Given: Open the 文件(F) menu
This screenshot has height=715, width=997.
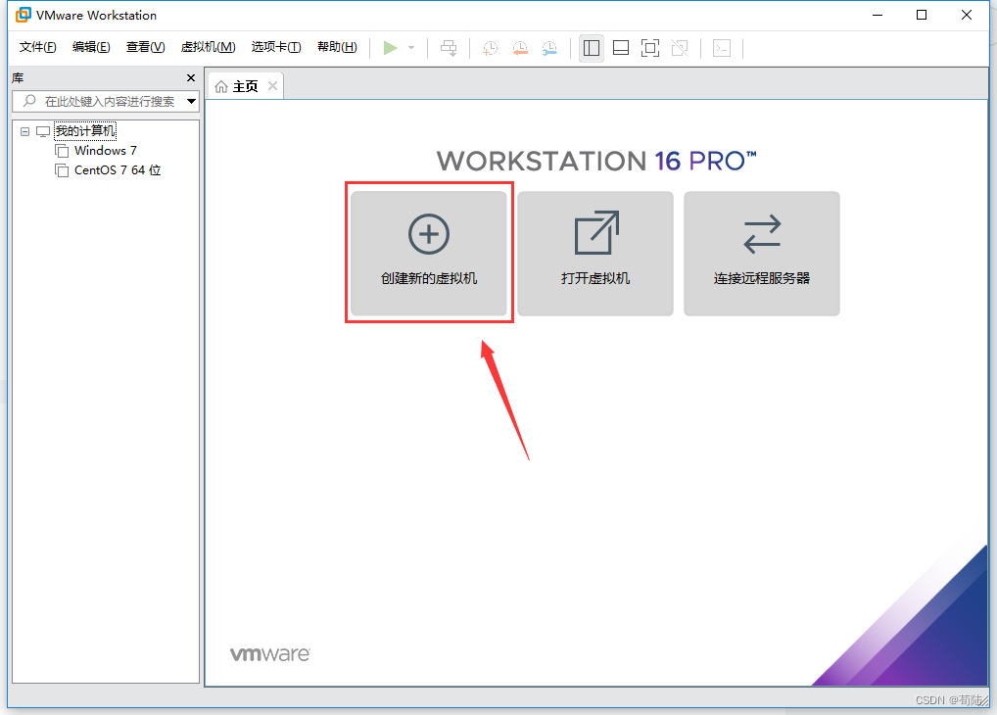Looking at the screenshot, I should [37, 47].
